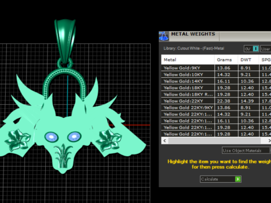Screen dimensions: 271x203
Task: Click the right flower ornament on the pendant
Action: (x=109, y=140)
